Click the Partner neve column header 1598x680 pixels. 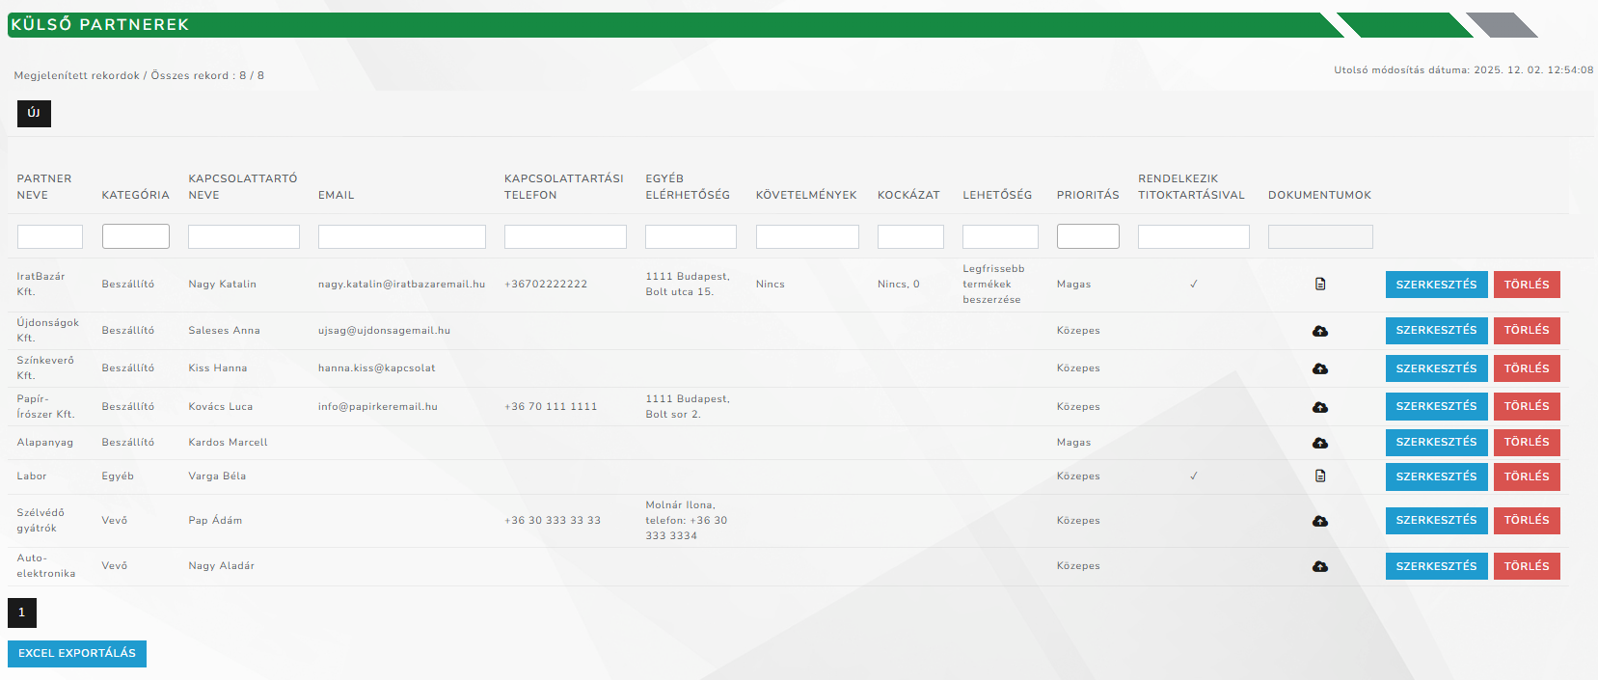[44, 186]
